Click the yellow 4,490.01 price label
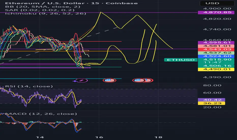Screen dimensions: 237x140 216,69
